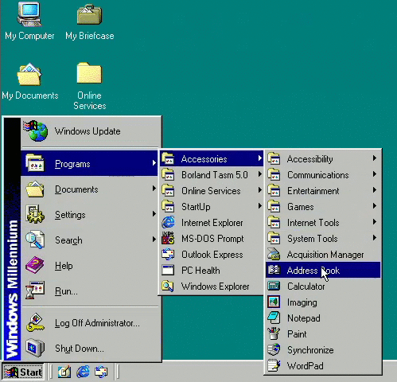Click the Show Desktop quick launch icon
Viewport: 397px width, 382px height.
[x=64, y=372]
